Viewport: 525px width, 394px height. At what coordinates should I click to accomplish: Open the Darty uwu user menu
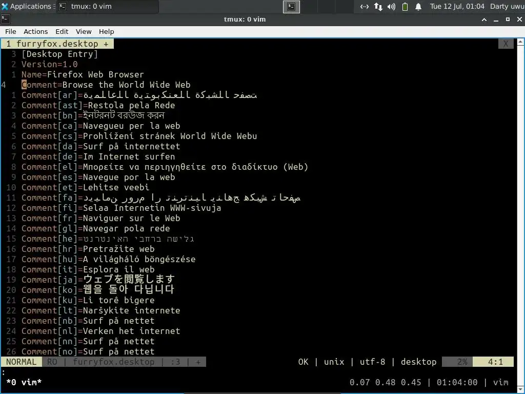click(507, 6)
